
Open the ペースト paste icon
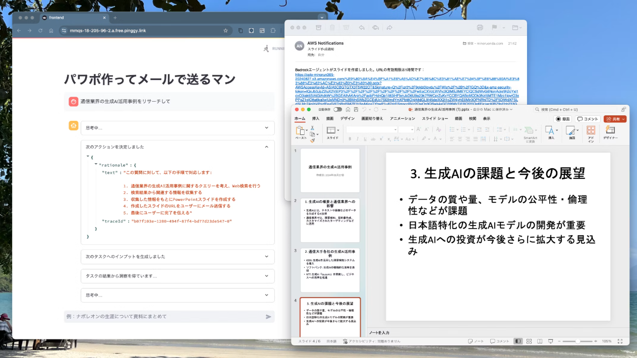coord(301,131)
